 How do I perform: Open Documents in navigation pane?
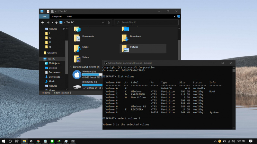tap(55, 72)
